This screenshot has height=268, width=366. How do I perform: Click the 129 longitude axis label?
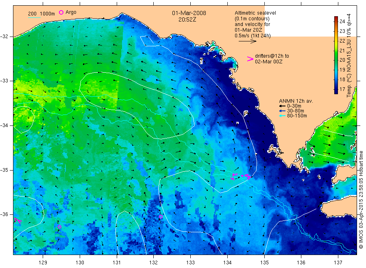[x=43, y=263]
